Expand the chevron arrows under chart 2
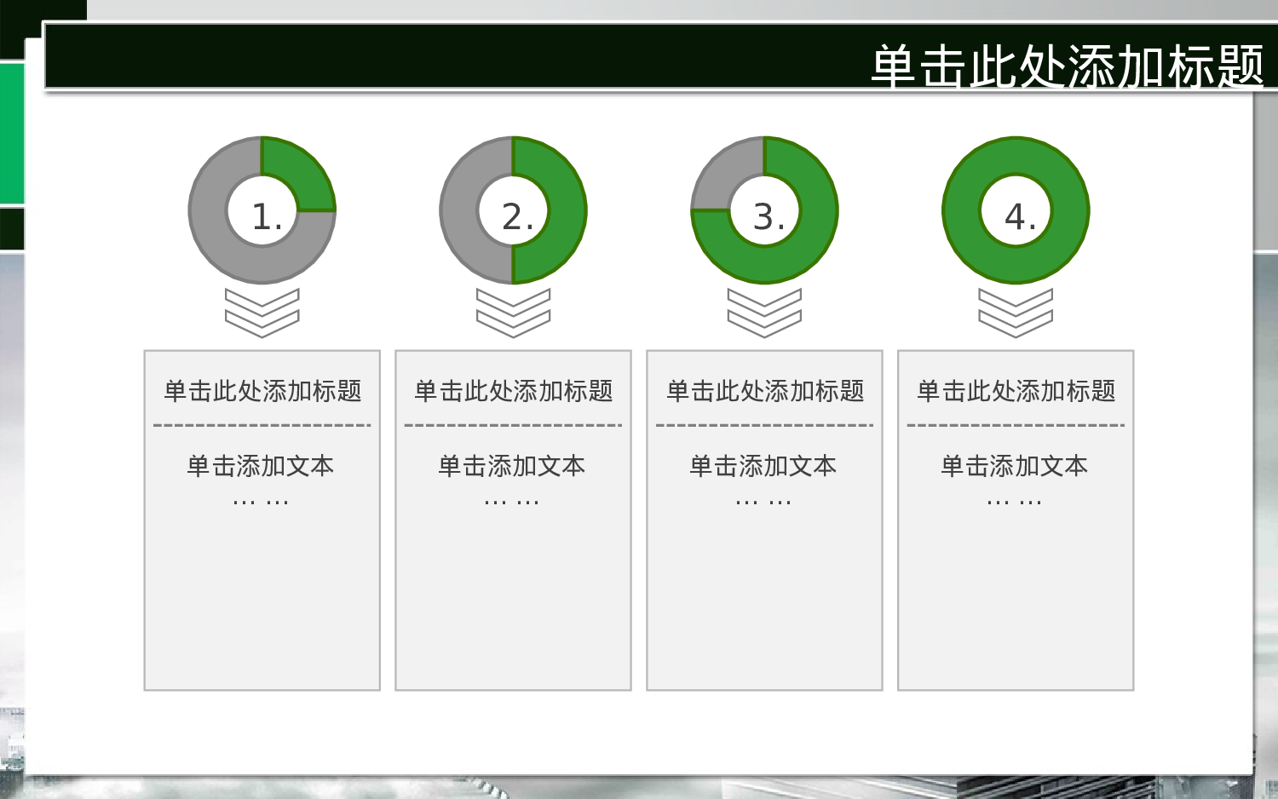The height and width of the screenshot is (799, 1278). click(x=513, y=313)
